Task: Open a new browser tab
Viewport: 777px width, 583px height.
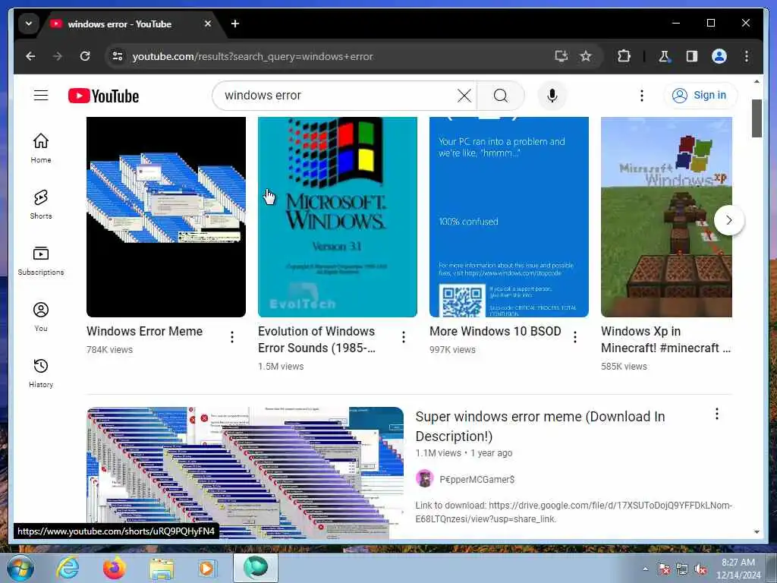Action: point(235,24)
